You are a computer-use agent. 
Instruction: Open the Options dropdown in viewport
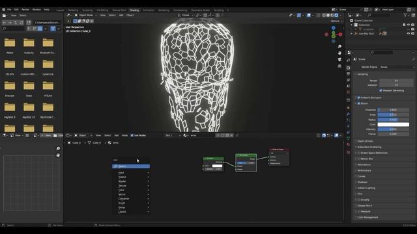[x=336, y=21]
